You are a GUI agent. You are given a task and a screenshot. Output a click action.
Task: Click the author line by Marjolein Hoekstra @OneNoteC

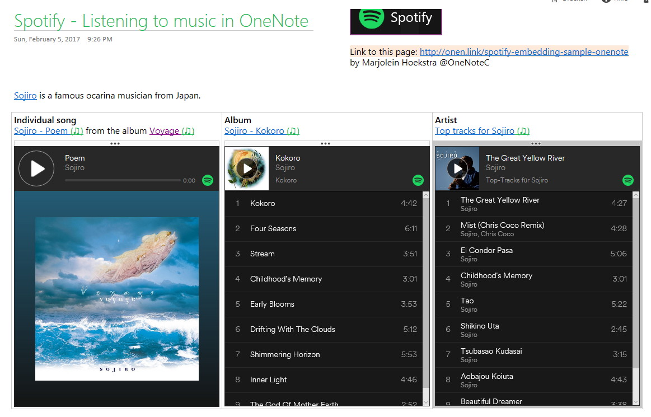click(x=420, y=63)
